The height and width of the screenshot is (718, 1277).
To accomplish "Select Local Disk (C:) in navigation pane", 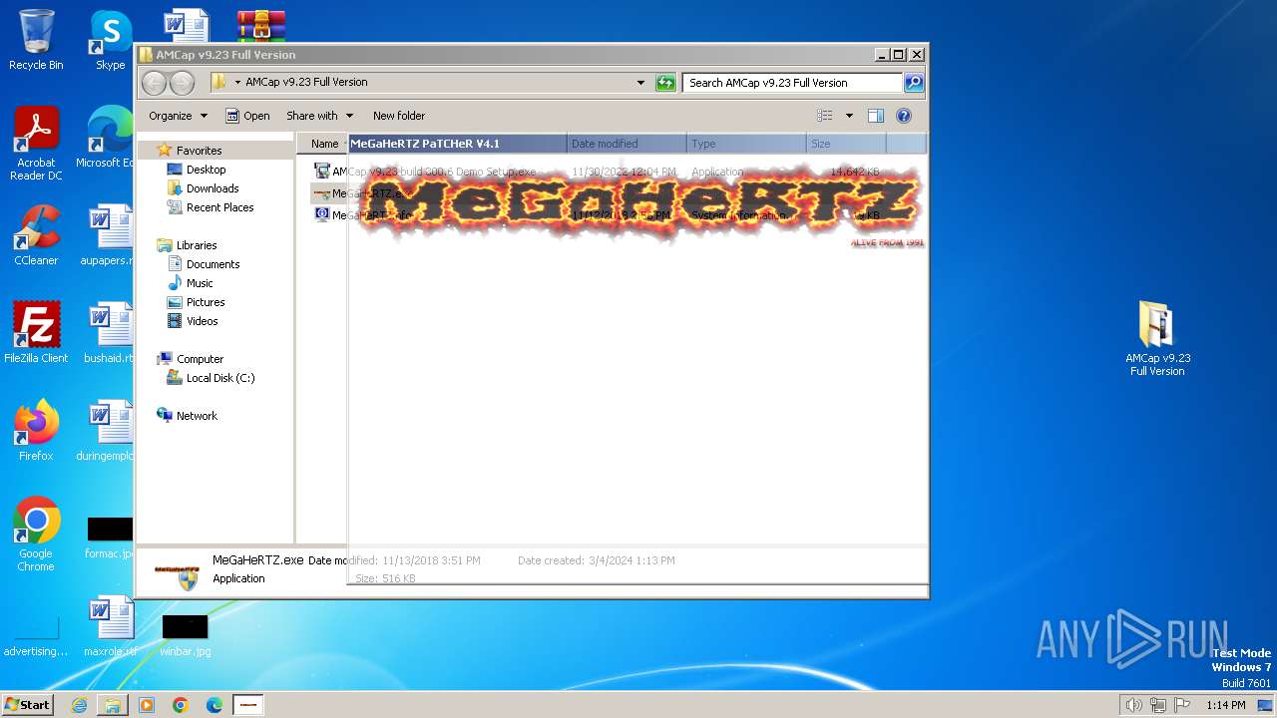I will 220,378.
